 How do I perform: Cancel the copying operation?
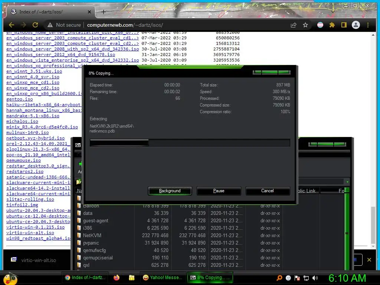point(268,191)
